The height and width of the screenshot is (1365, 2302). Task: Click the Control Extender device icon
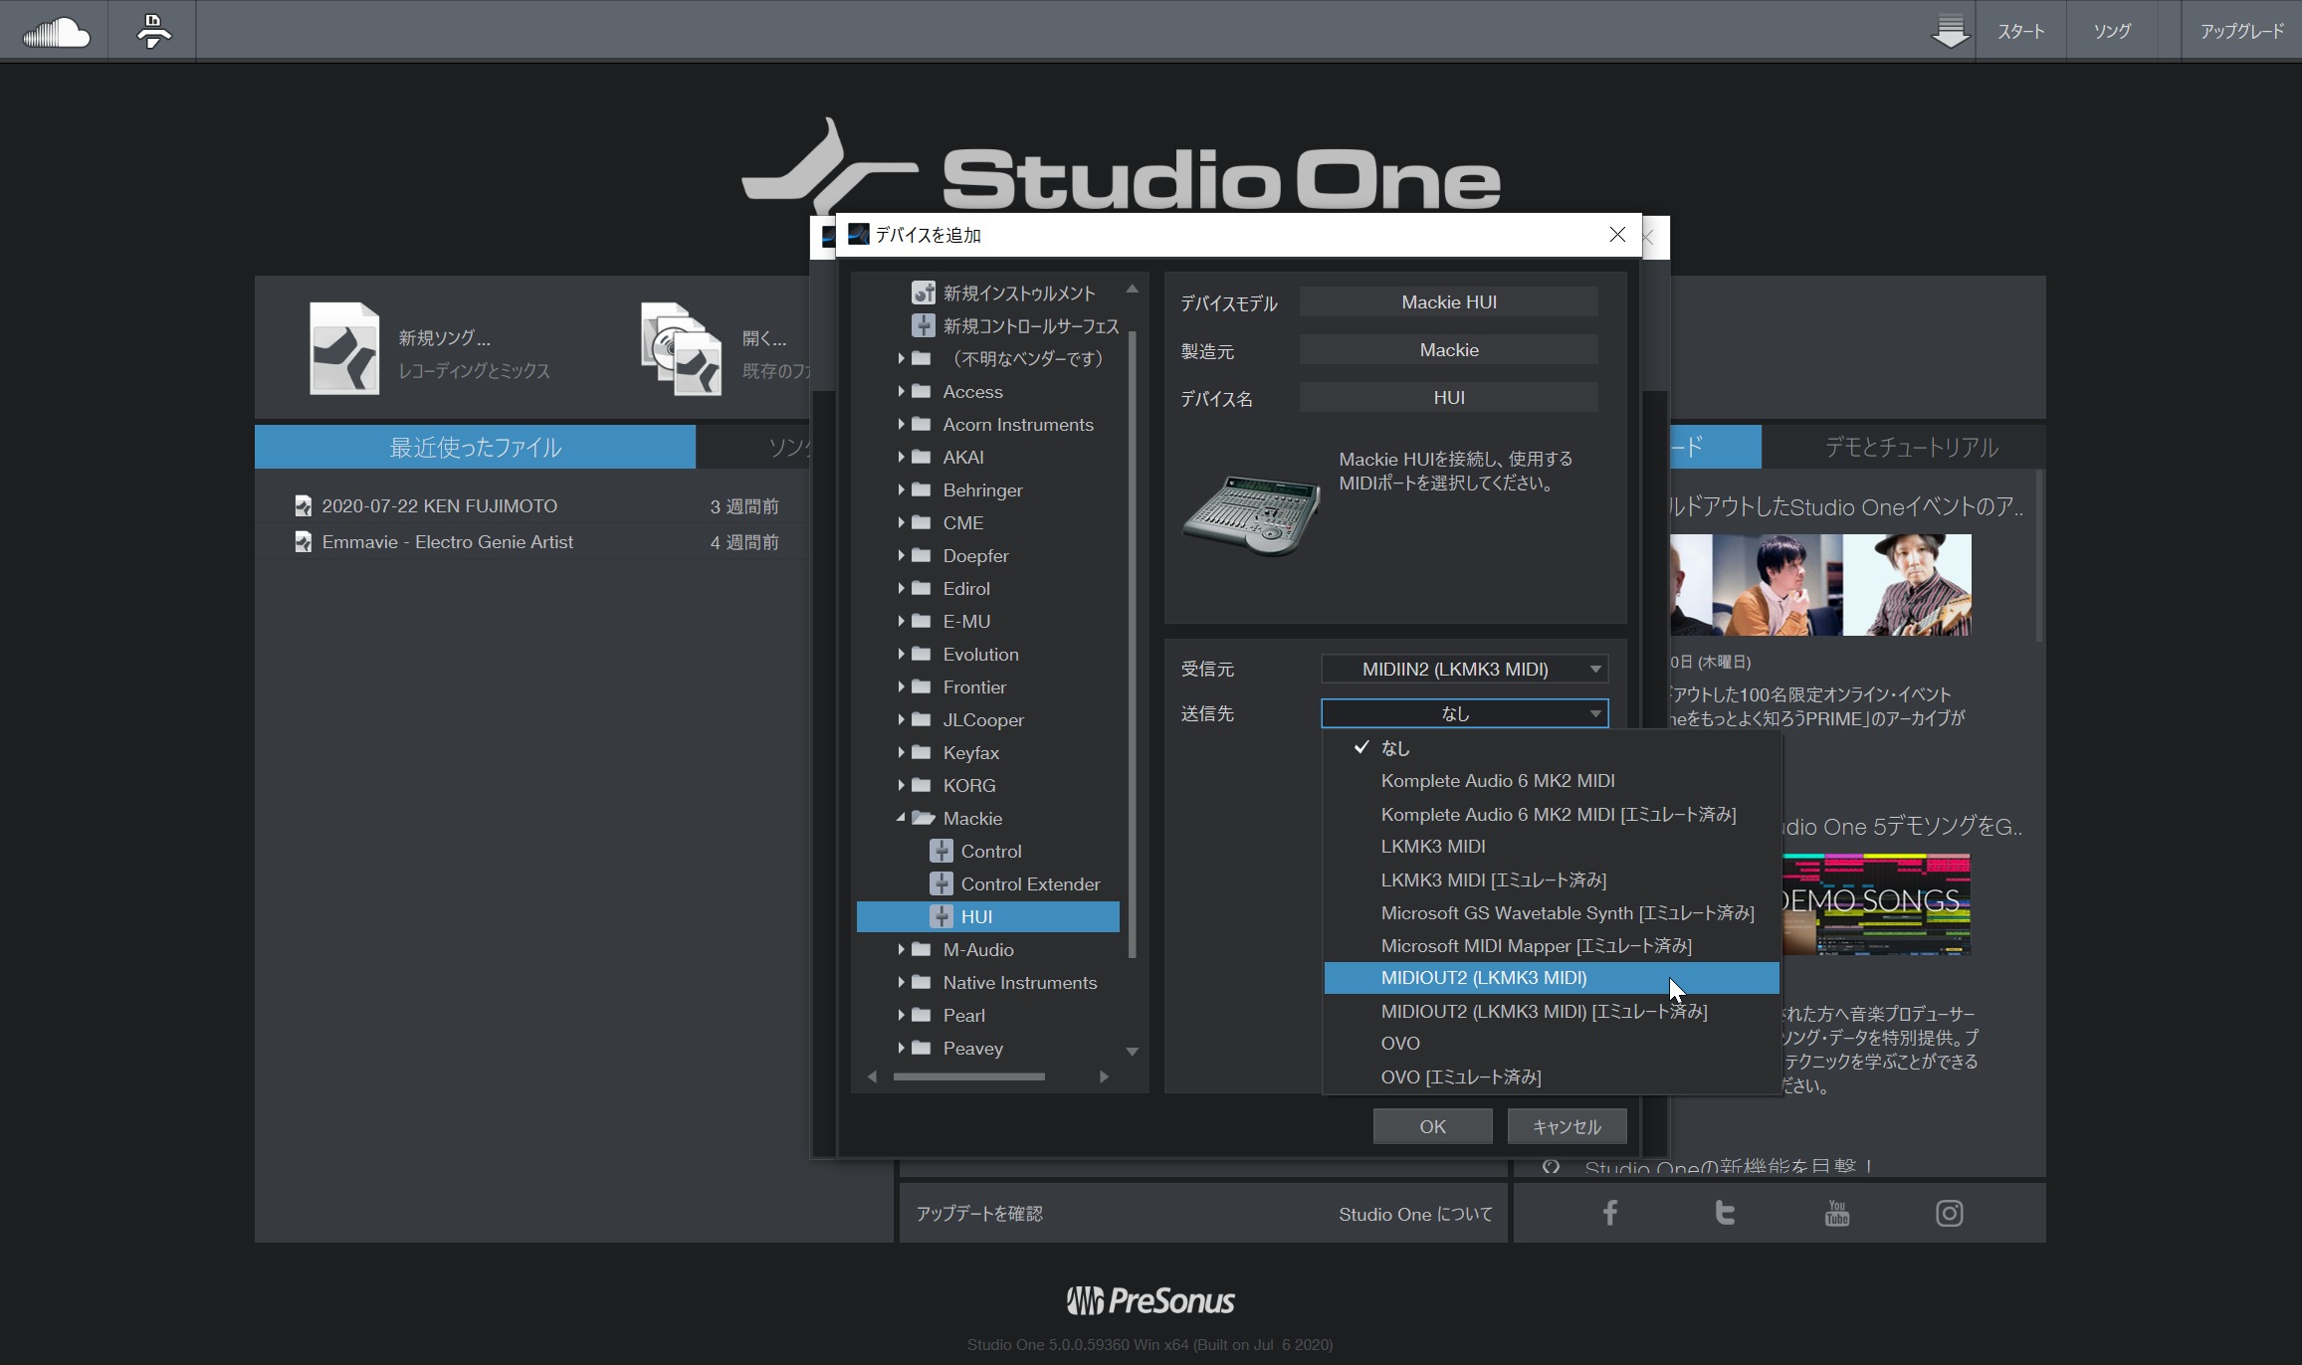[942, 883]
